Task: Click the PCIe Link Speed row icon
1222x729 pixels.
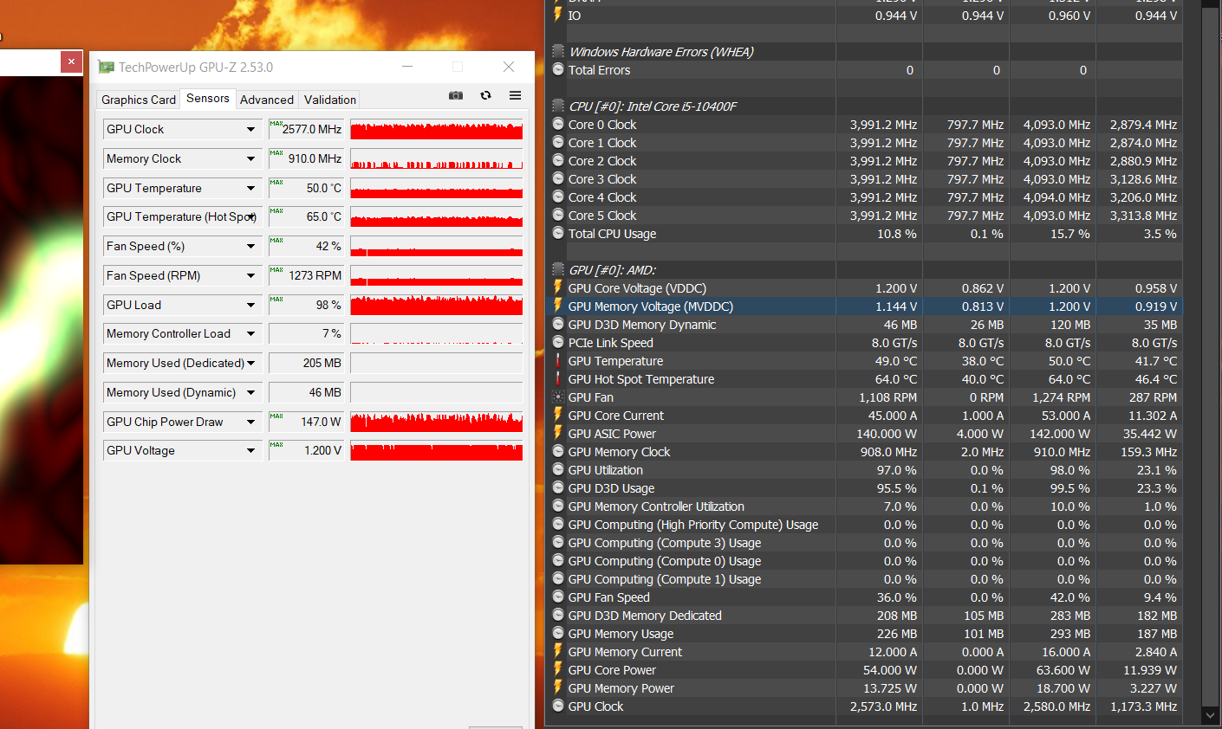Action: point(558,343)
